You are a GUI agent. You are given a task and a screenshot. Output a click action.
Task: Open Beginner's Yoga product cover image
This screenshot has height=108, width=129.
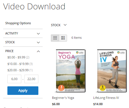71,71
